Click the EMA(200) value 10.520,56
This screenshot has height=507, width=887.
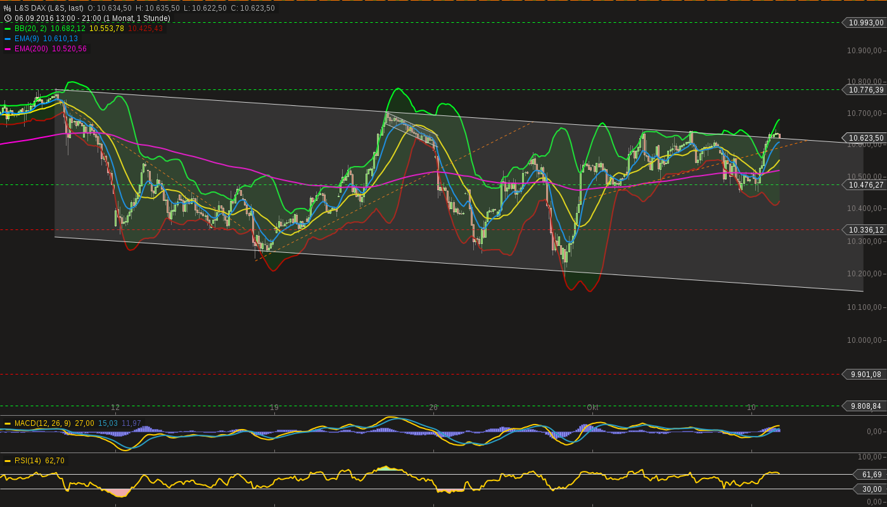[69, 49]
